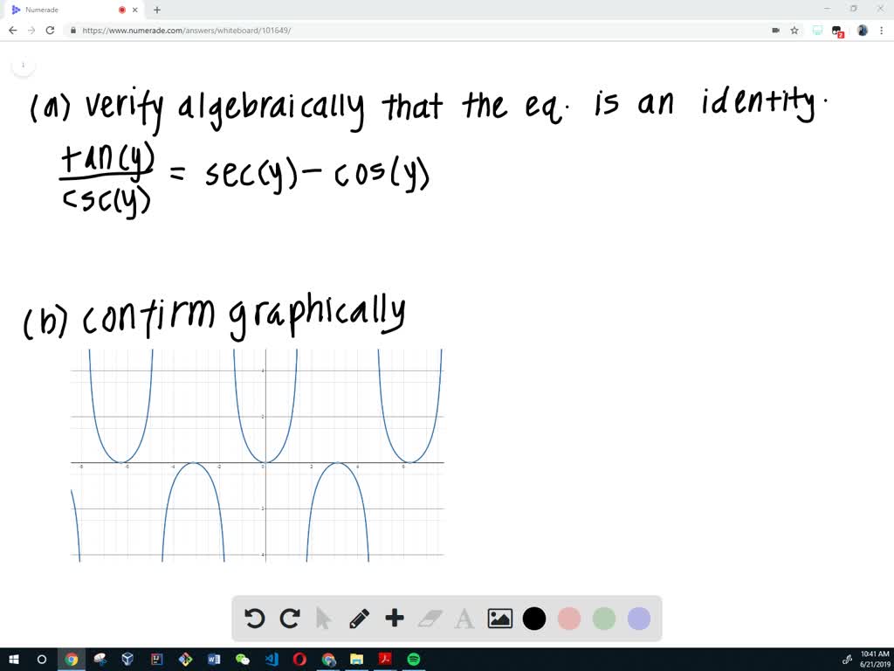The width and height of the screenshot is (894, 671).
Task: Select the green color swatch
Action: coord(604,619)
